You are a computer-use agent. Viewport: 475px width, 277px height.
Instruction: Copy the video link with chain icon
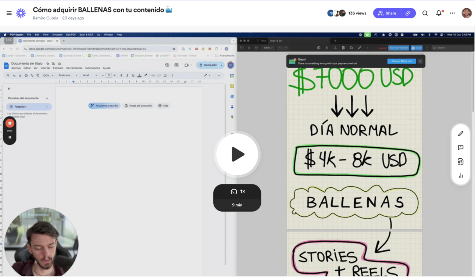pos(408,13)
